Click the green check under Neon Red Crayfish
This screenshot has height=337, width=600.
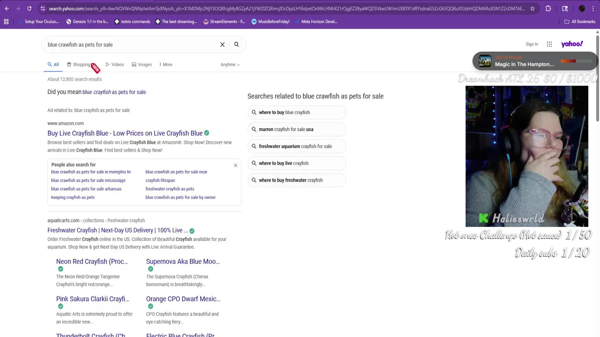[x=60, y=269]
